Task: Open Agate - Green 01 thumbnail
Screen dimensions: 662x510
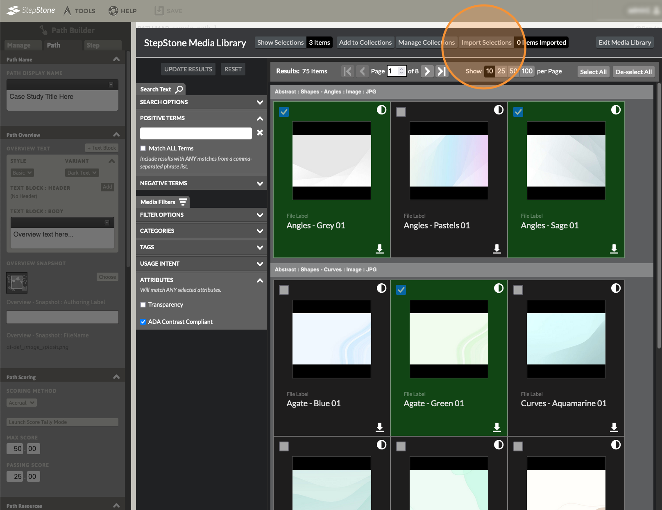Action: pyautogui.click(x=449, y=339)
